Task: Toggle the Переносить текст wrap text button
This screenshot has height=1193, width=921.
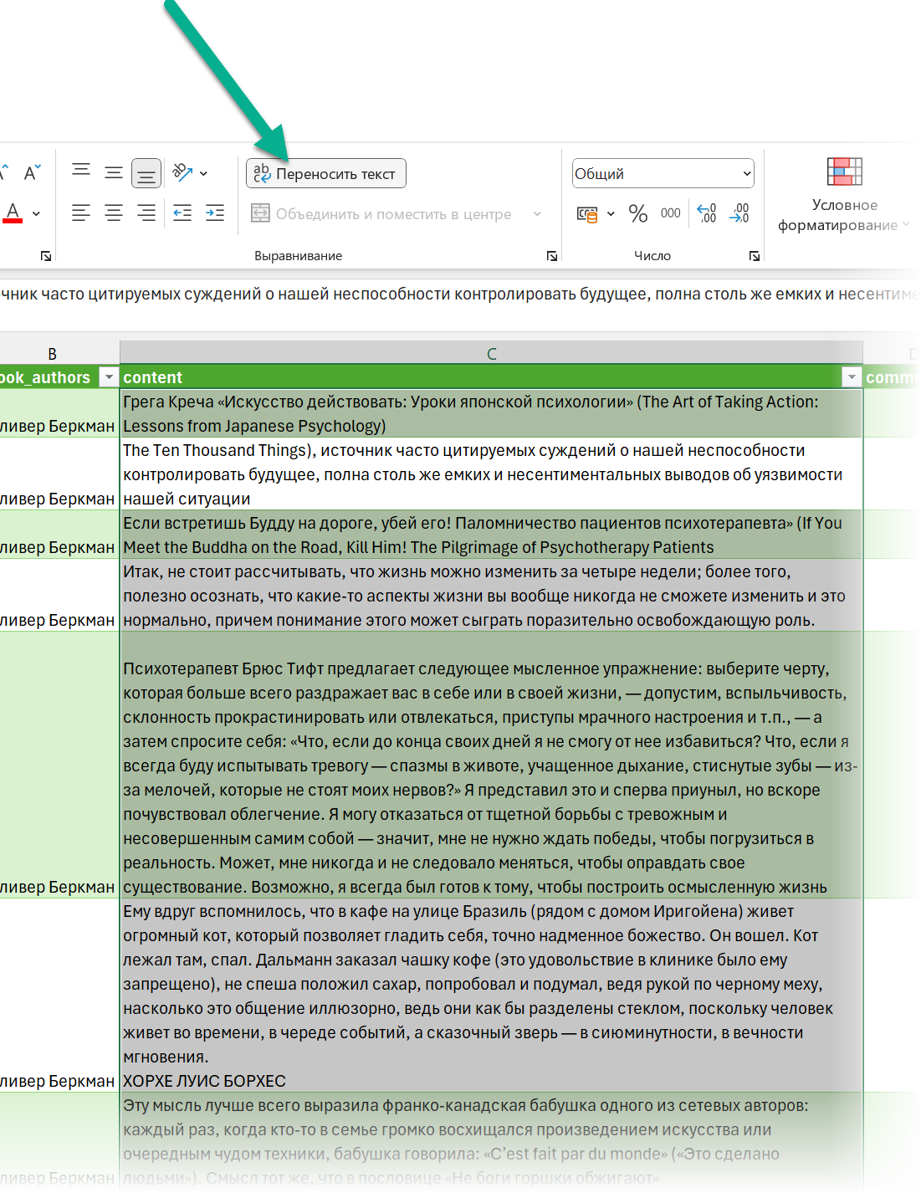Action: pyautogui.click(x=326, y=174)
